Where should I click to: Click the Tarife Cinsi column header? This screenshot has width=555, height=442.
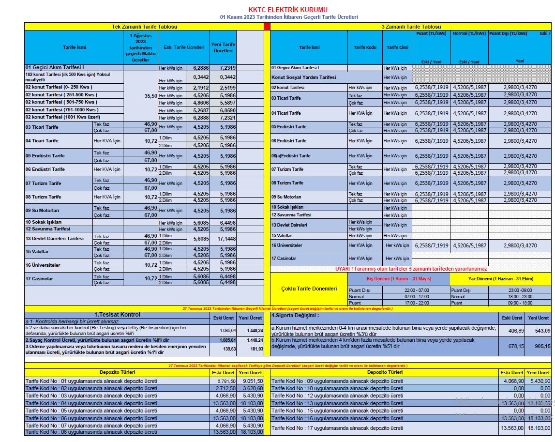coord(397,47)
